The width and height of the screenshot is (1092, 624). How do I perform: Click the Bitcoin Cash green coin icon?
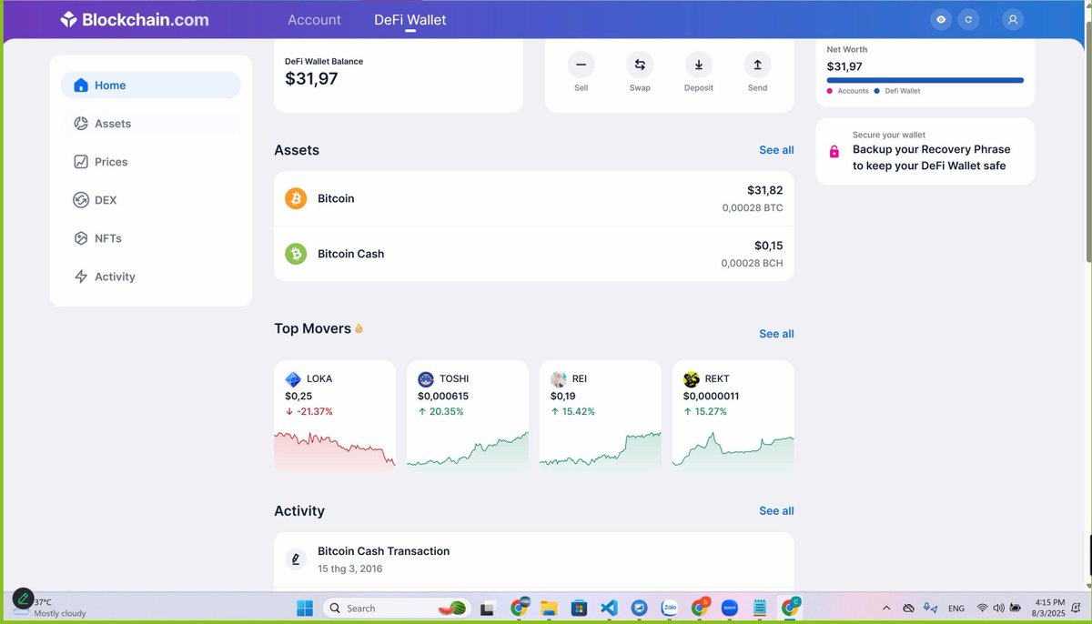[296, 254]
